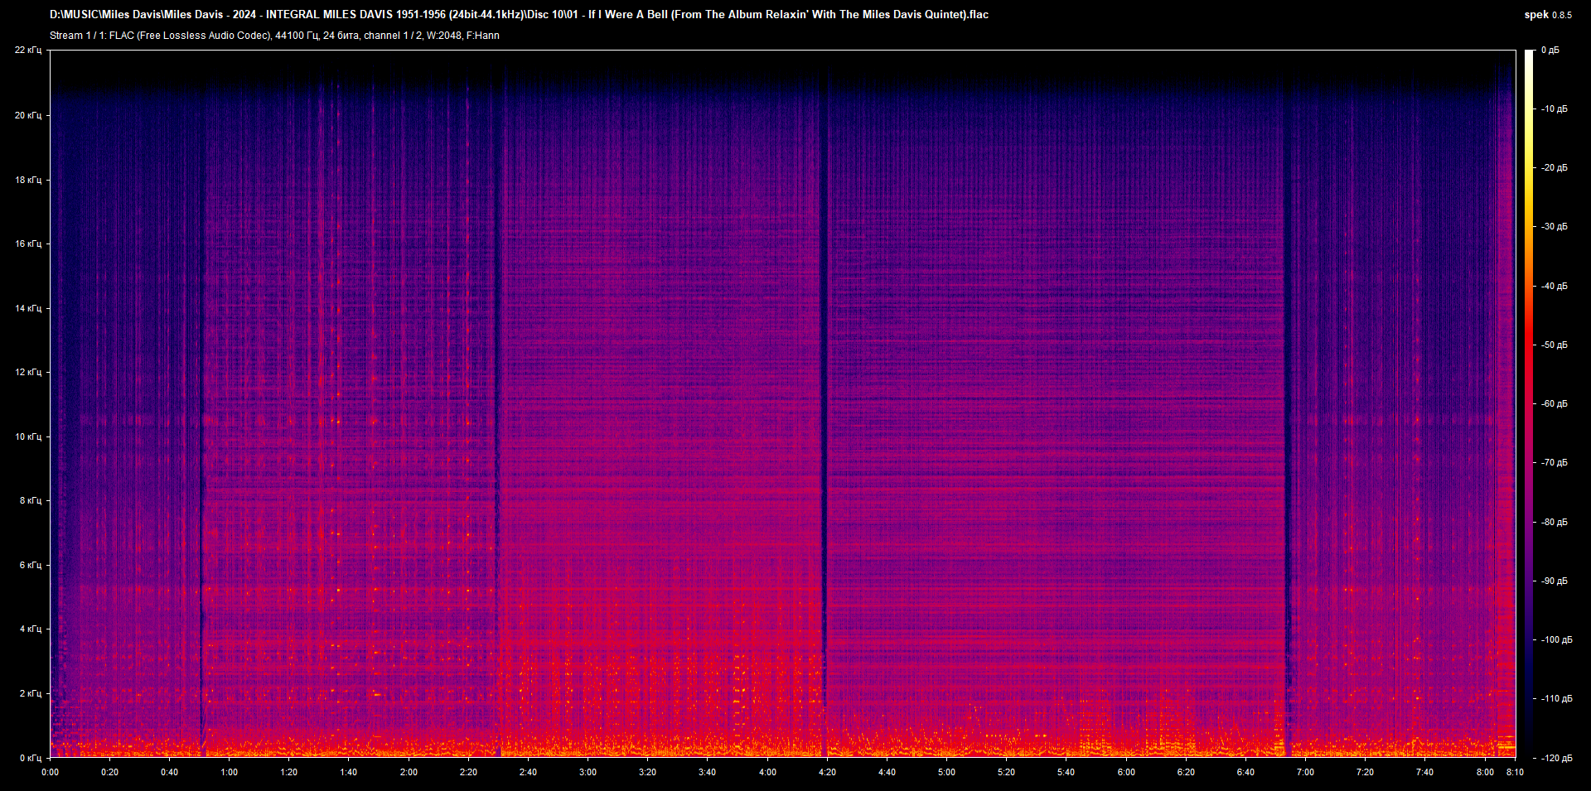Click the '2:00' time axis label
The width and height of the screenshot is (1591, 791).
[x=409, y=772]
